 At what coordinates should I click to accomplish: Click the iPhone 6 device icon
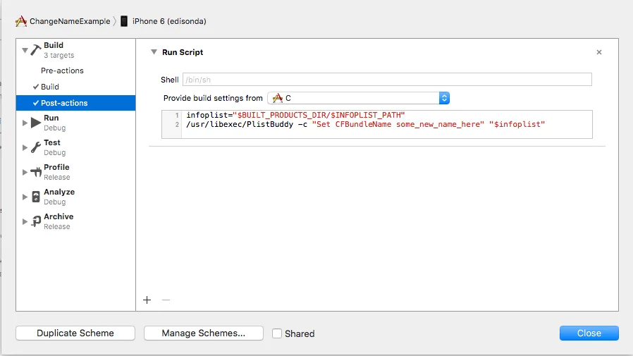124,21
